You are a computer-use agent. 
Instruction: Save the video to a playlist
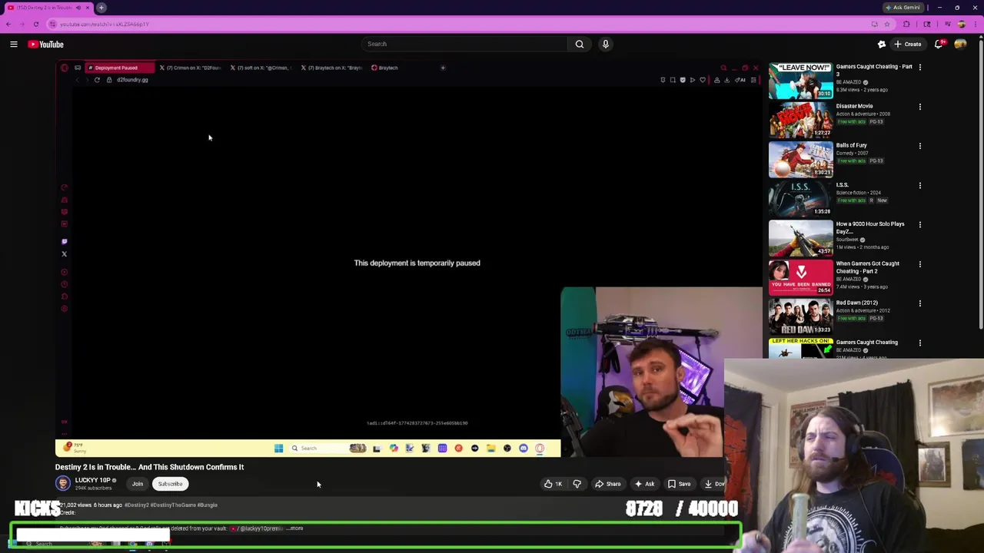tap(679, 484)
